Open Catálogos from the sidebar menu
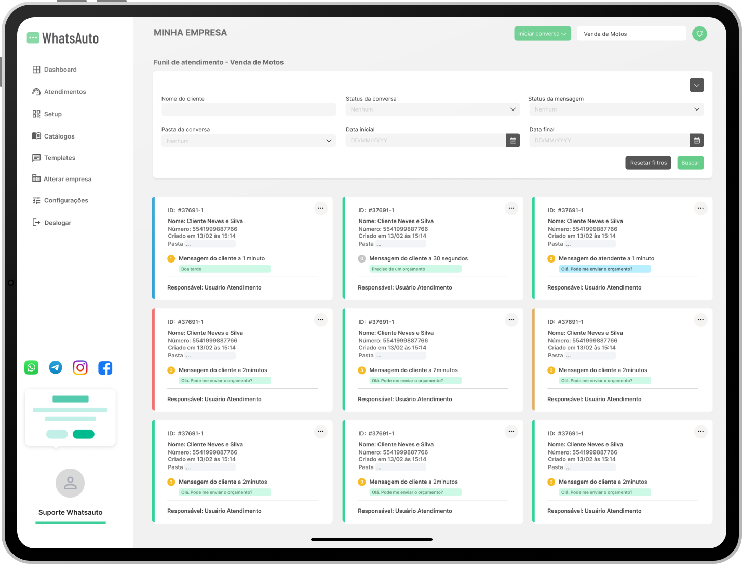The image size is (742, 564). point(59,136)
